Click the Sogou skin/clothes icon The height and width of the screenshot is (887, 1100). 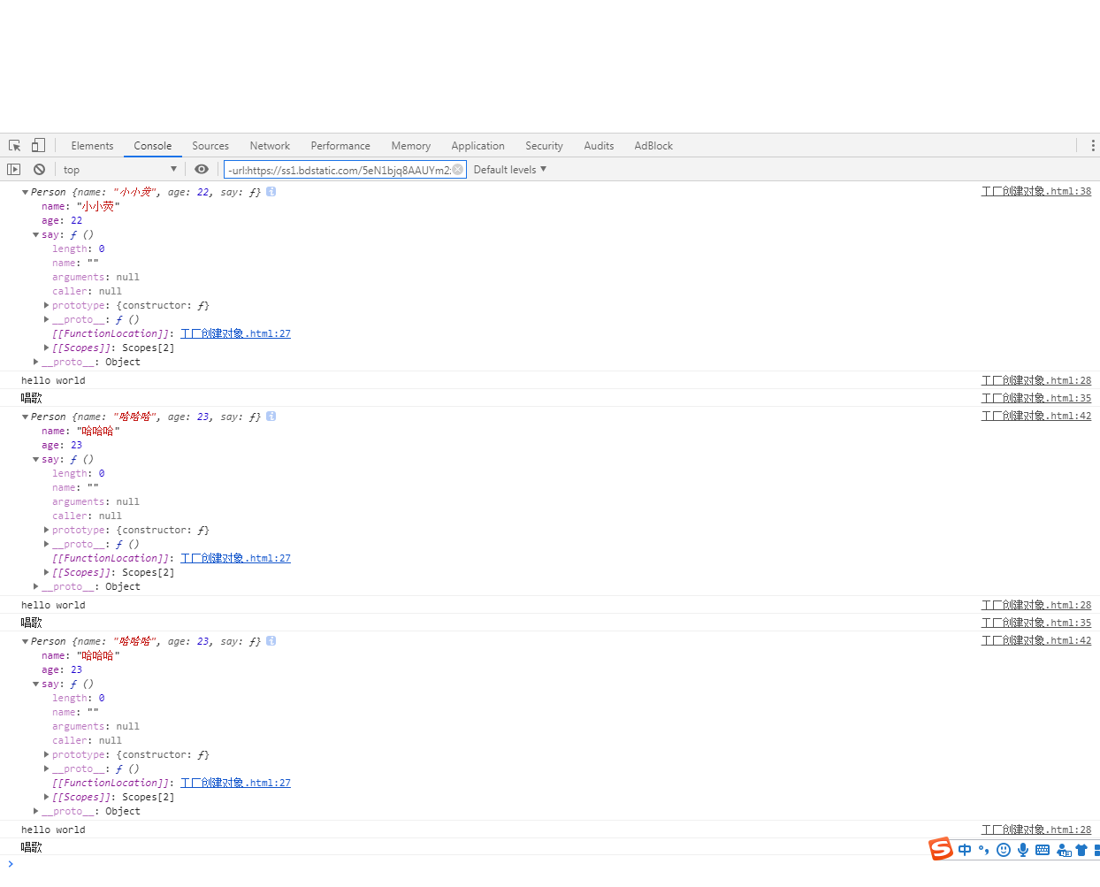coord(1082,850)
